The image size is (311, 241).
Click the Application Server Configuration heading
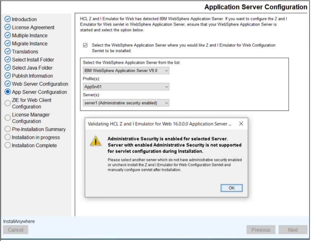256,7
